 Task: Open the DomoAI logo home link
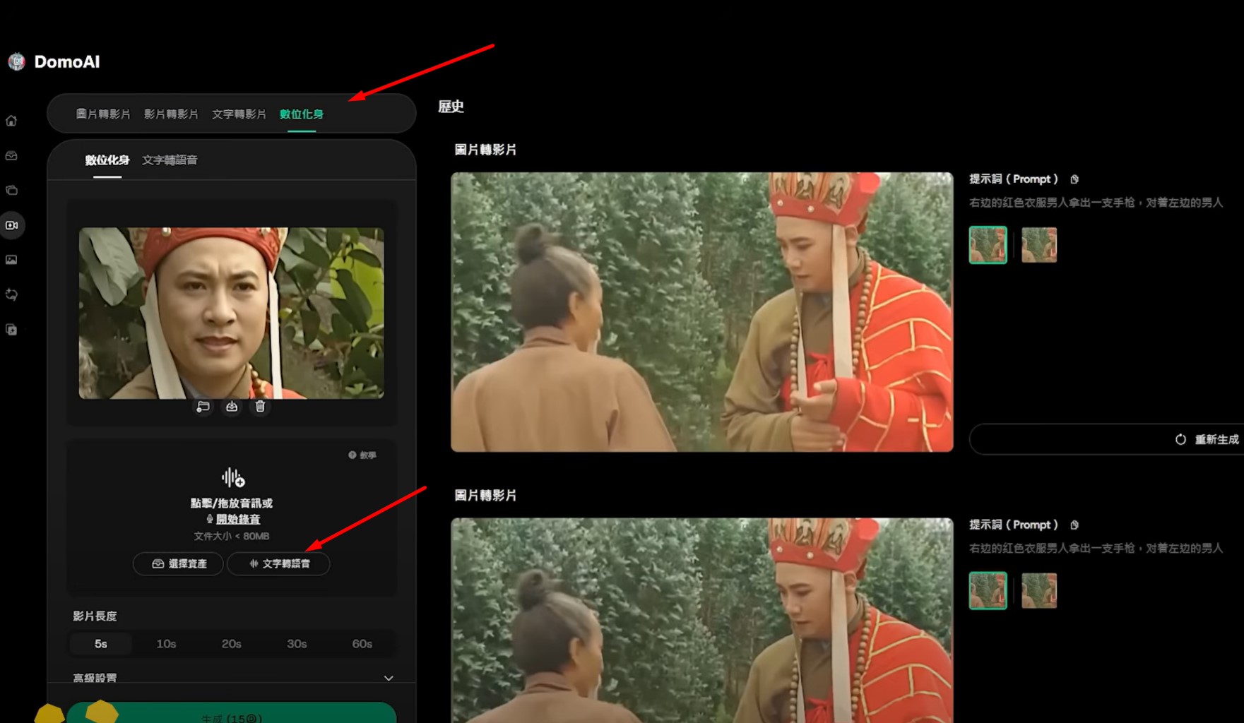[x=54, y=62]
